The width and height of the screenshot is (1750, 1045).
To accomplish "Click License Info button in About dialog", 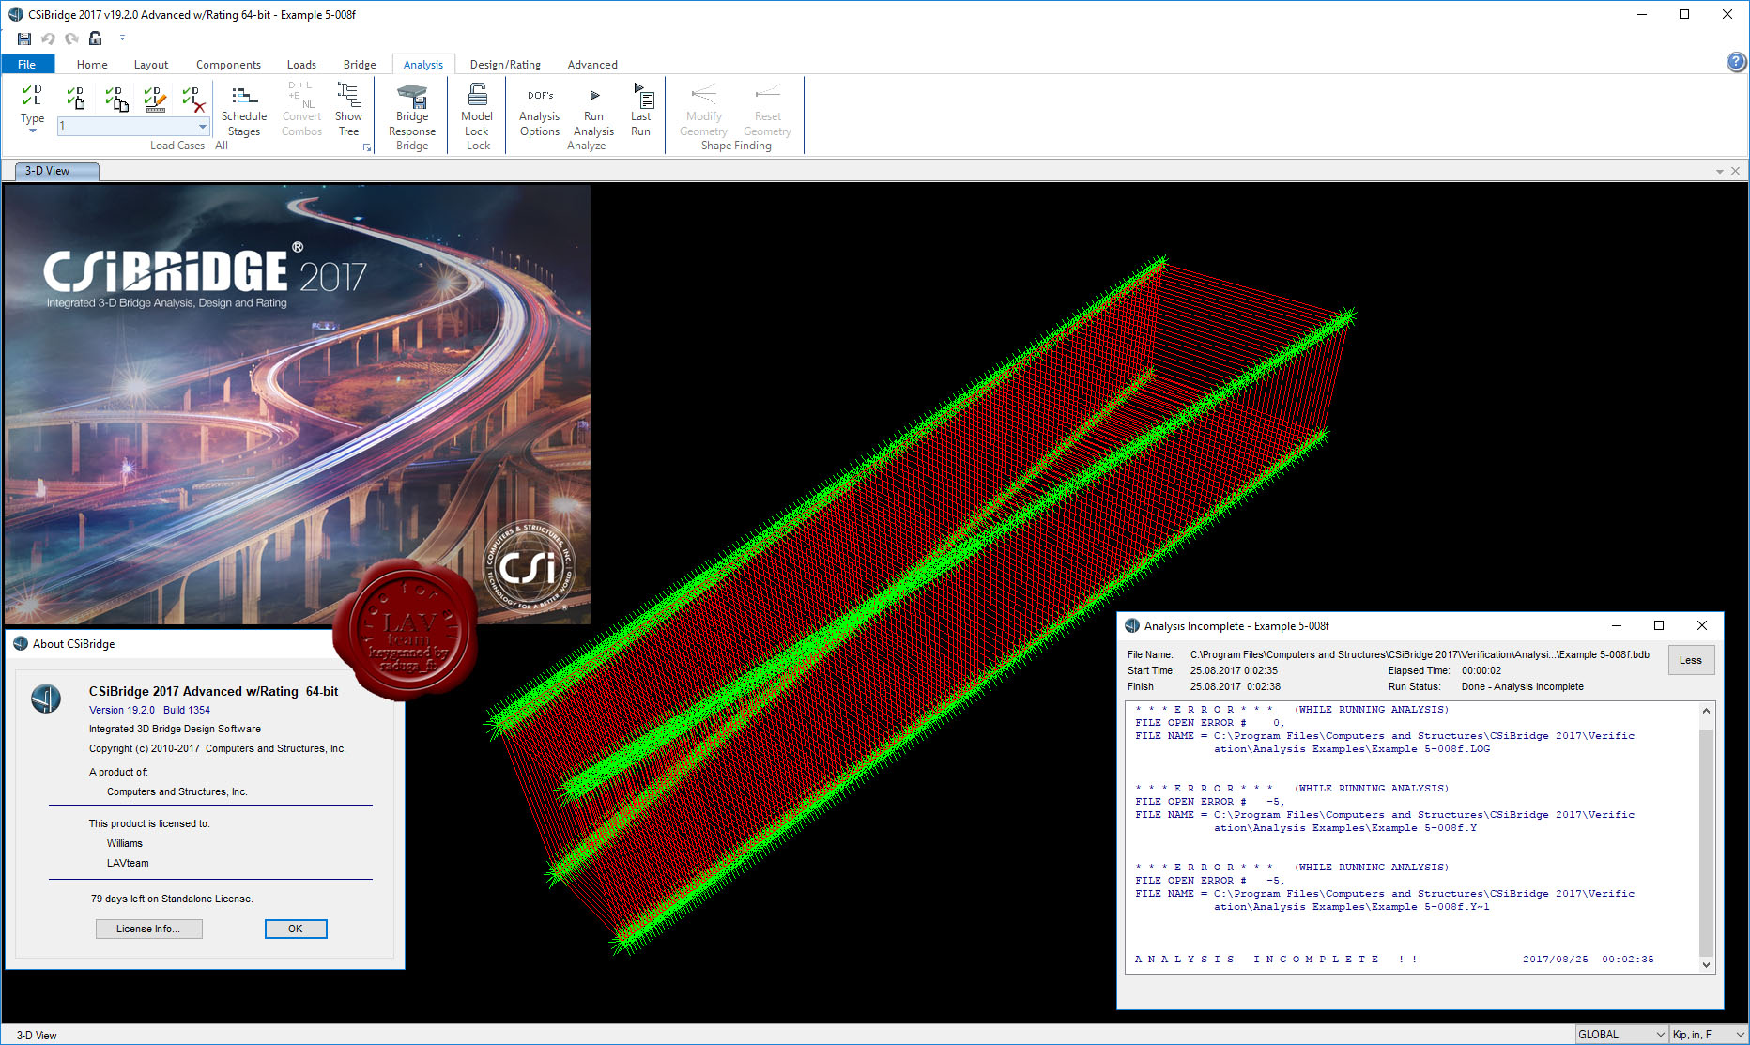I will (149, 929).
